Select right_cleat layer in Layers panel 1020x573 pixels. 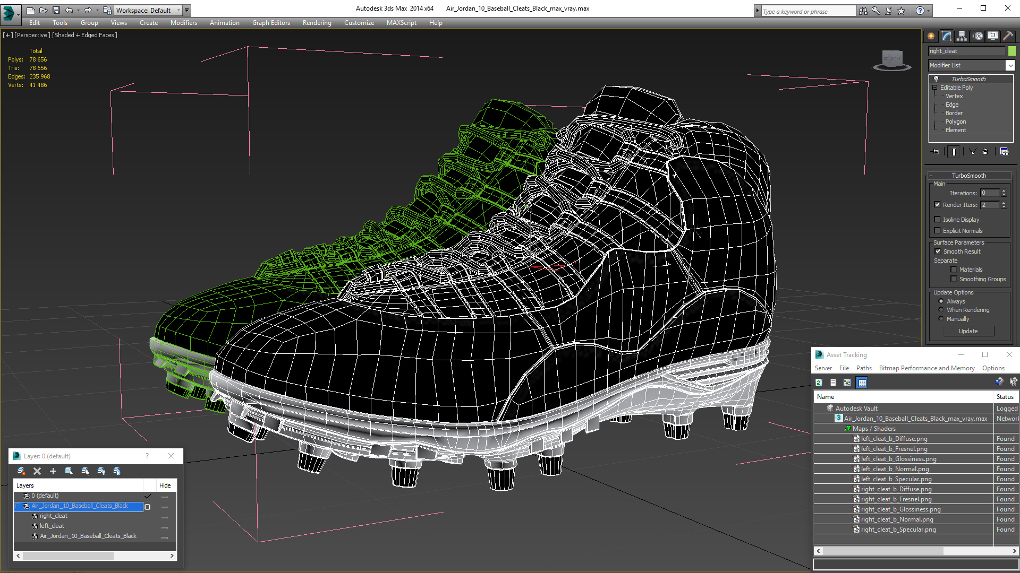[x=53, y=516]
